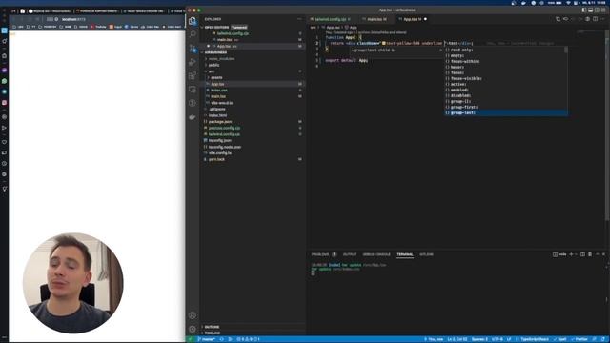
Task: Open Manage gear in activity bar
Action: click(193, 329)
